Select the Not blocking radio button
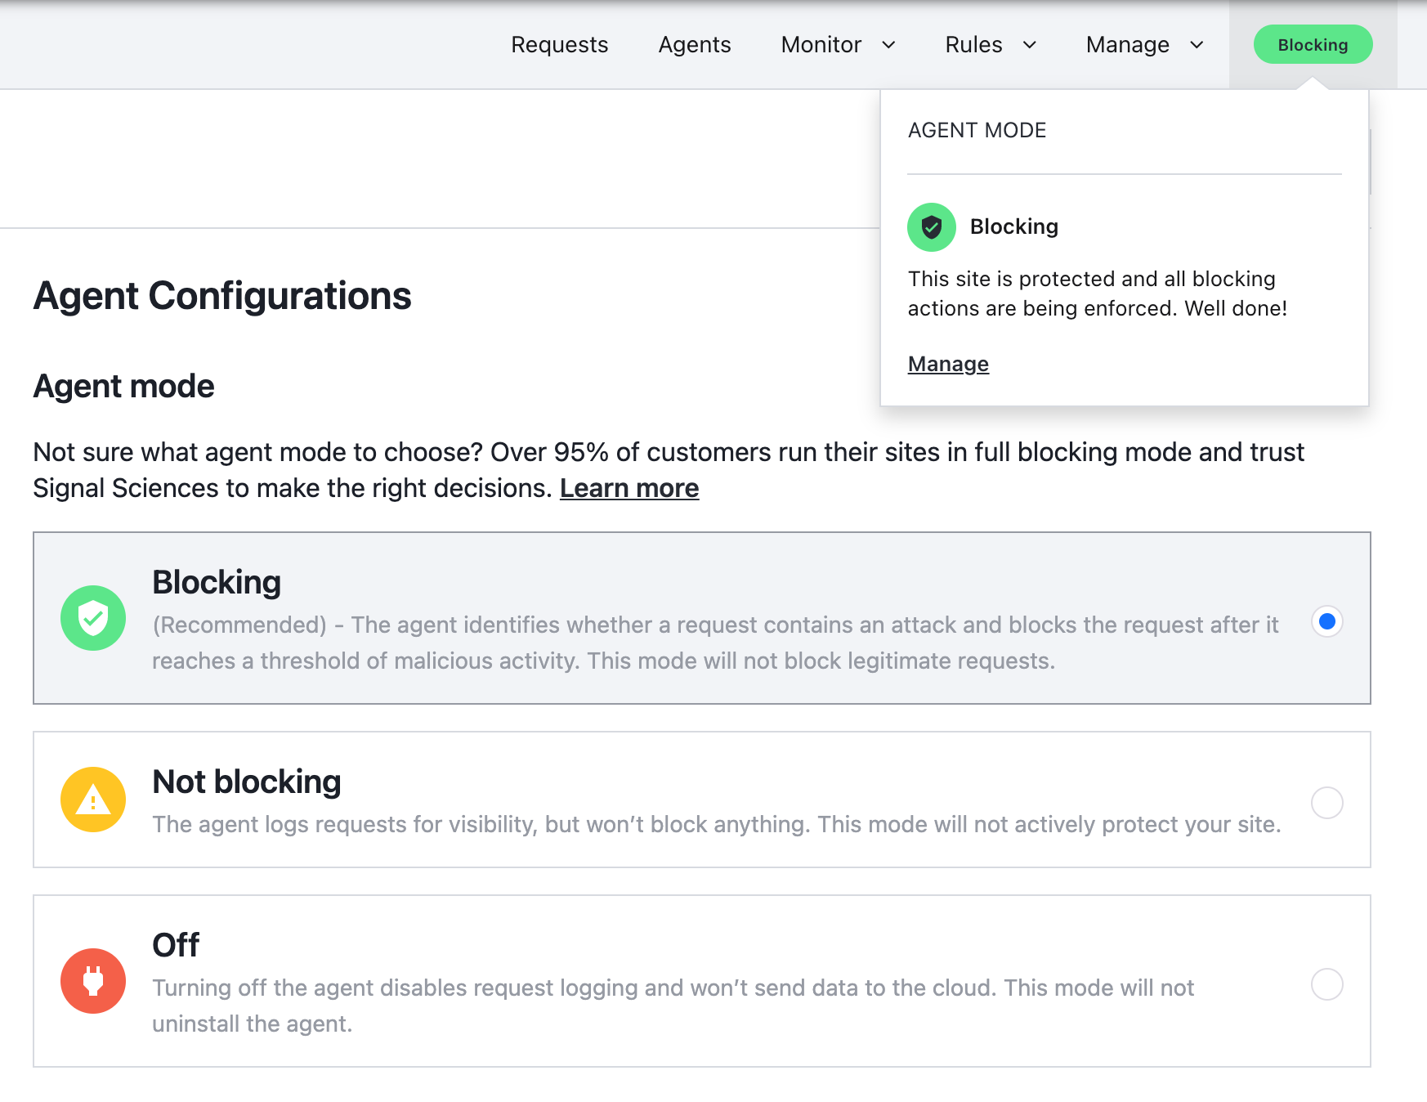The height and width of the screenshot is (1102, 1427). (x=1326, y=803)
